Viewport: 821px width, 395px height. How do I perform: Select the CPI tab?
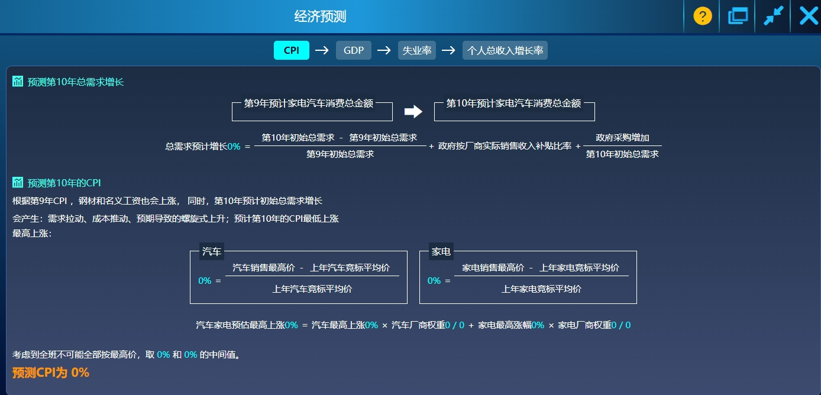291,50
